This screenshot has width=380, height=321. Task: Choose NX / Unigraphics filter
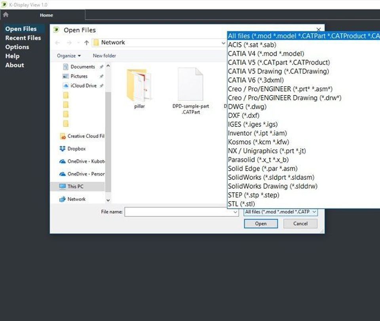[304, 151]
